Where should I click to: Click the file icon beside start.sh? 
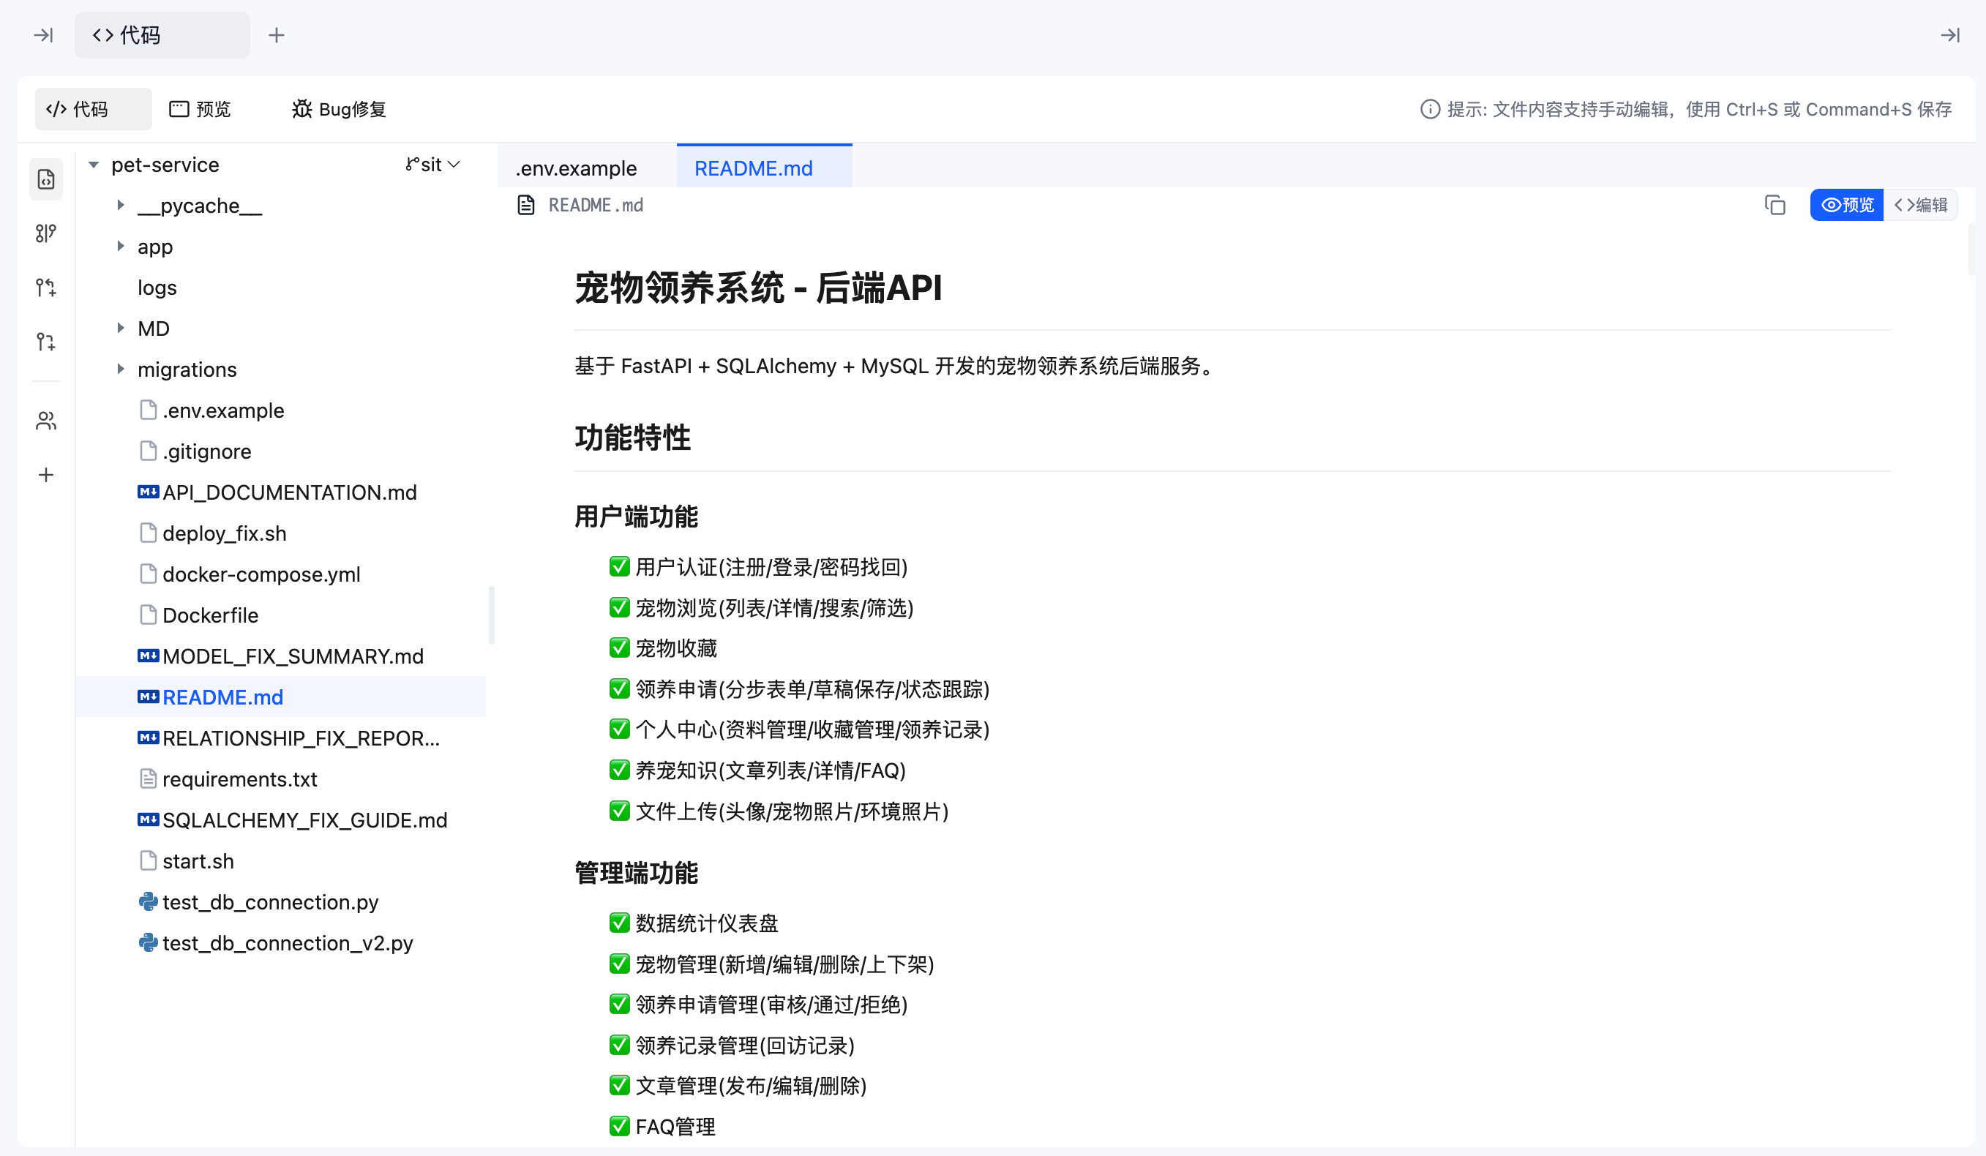(148, 861)
